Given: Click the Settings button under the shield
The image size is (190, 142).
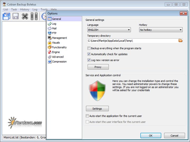Looking at the screenshot, I should (x=97, y=109).
